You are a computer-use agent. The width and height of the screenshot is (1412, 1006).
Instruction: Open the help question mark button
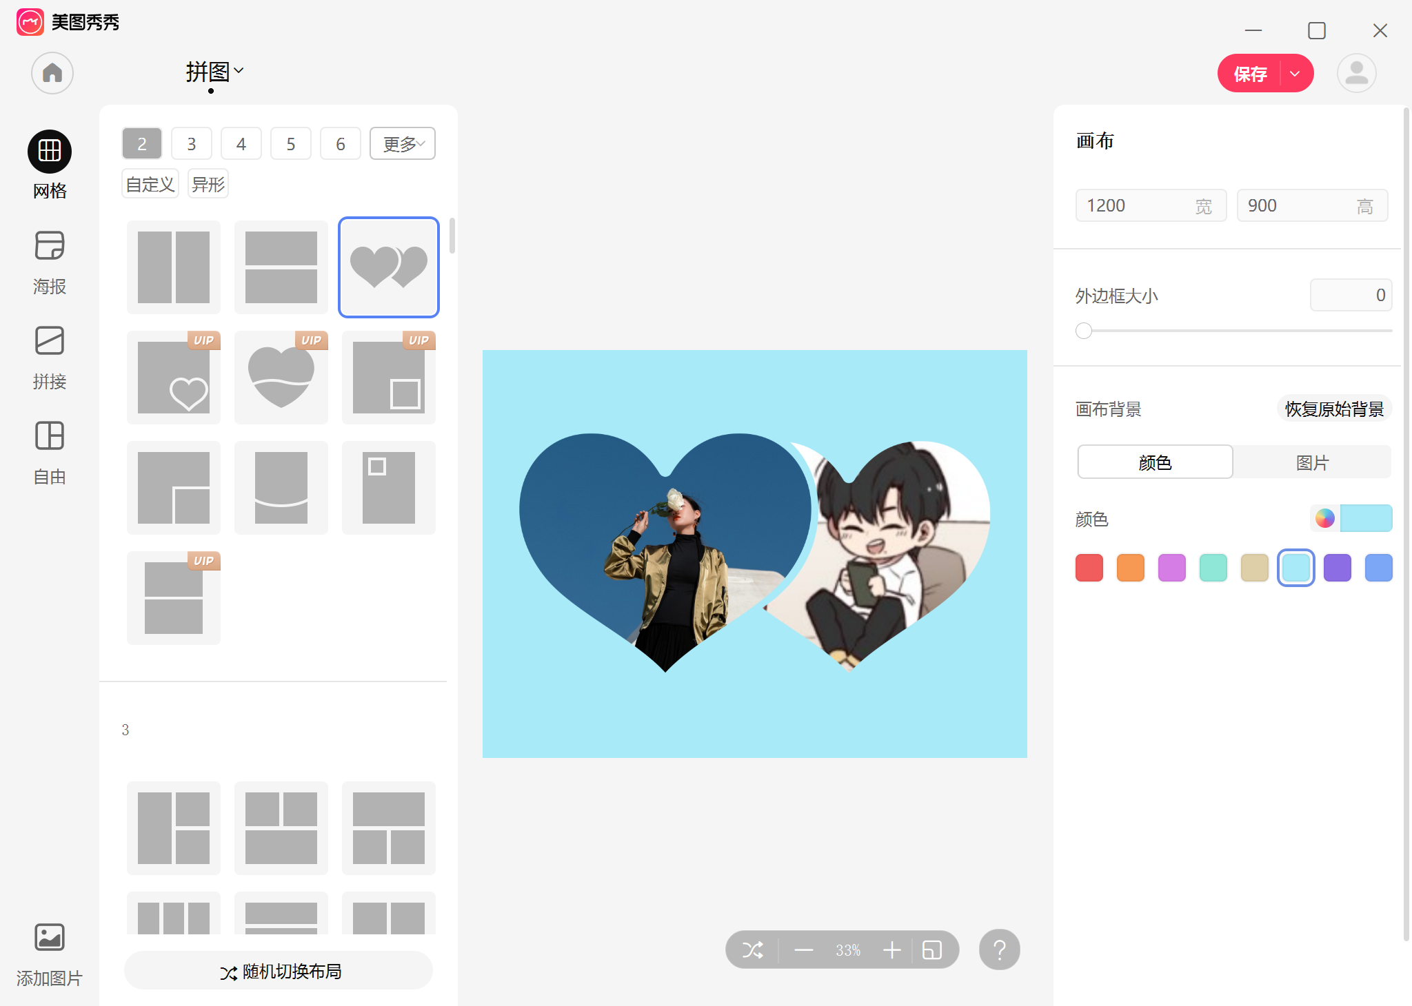[999, 950]
